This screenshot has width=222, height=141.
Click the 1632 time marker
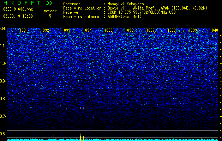coord(45,30)
